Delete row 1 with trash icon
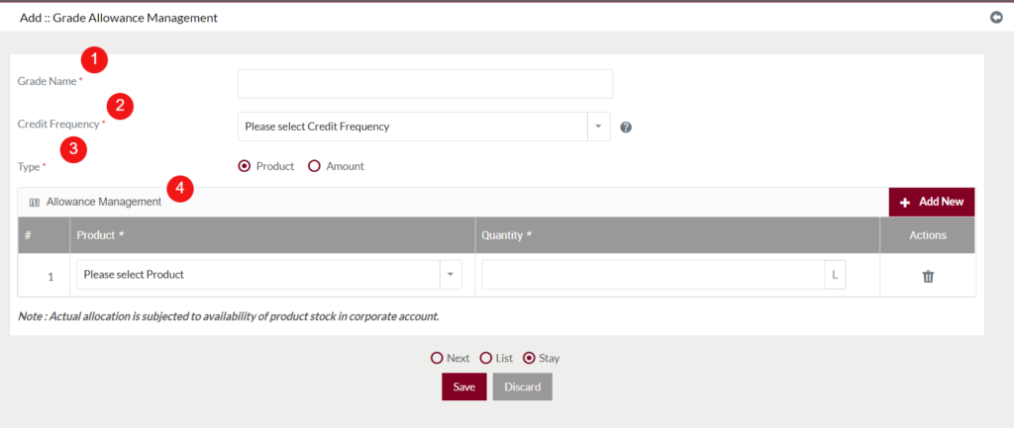 click(928, 277)
